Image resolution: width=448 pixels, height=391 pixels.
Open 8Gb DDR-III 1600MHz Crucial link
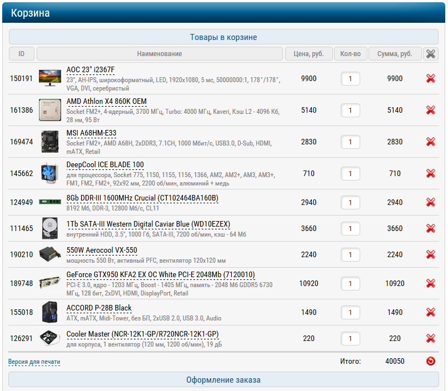[142, 198]
